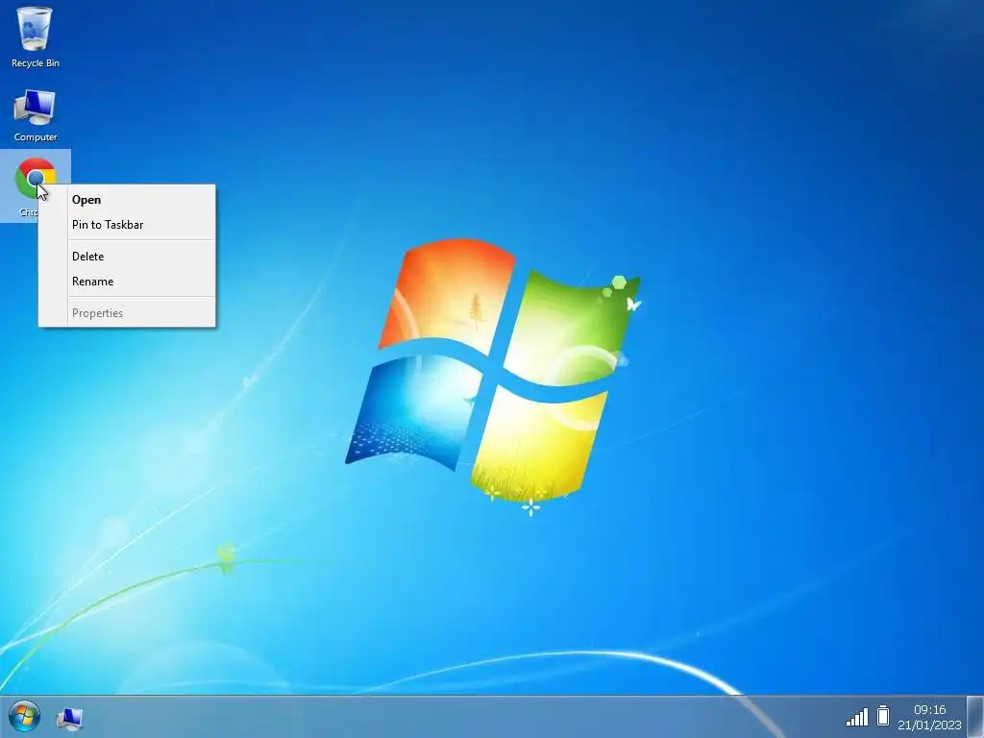
Task: Choose Pin to Taskbar in context menu
Action: [x=128, y=225]
